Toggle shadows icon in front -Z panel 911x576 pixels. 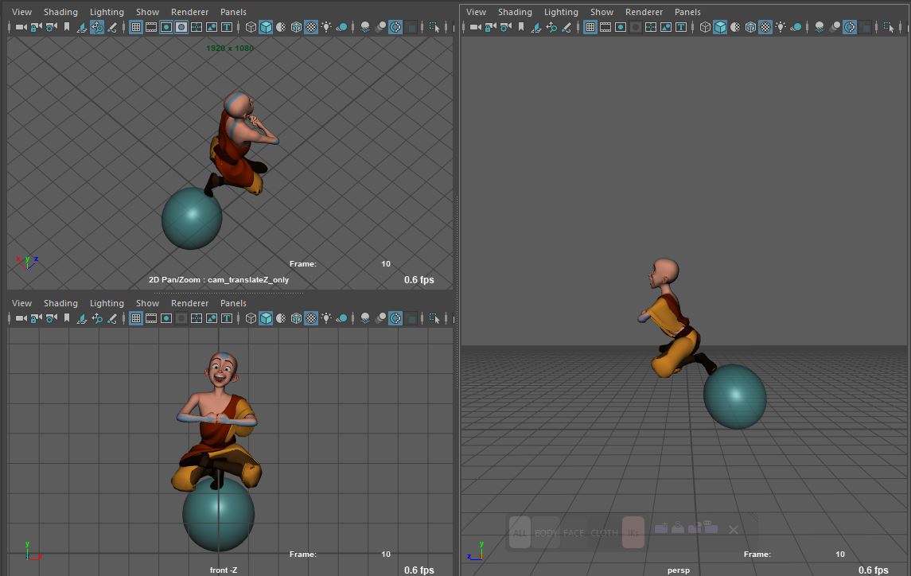point(341,318)
